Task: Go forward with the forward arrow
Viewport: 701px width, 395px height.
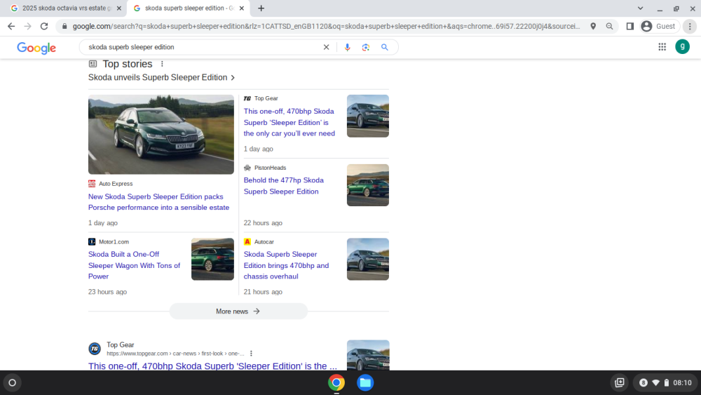Action: pos(28,27)
